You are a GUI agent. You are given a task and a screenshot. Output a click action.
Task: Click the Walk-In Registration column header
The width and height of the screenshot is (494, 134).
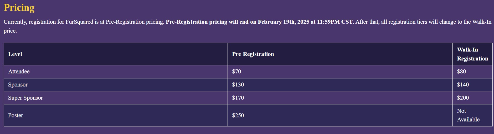coord(472,54)
